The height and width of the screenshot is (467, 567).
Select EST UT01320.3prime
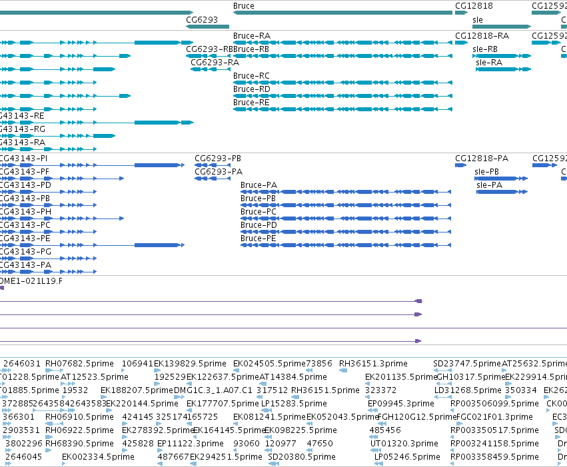[404, 444]
